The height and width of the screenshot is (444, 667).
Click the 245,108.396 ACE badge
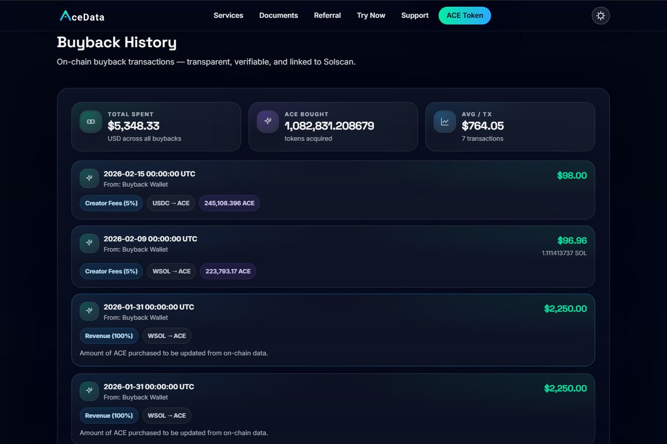[x=230, y=203]
